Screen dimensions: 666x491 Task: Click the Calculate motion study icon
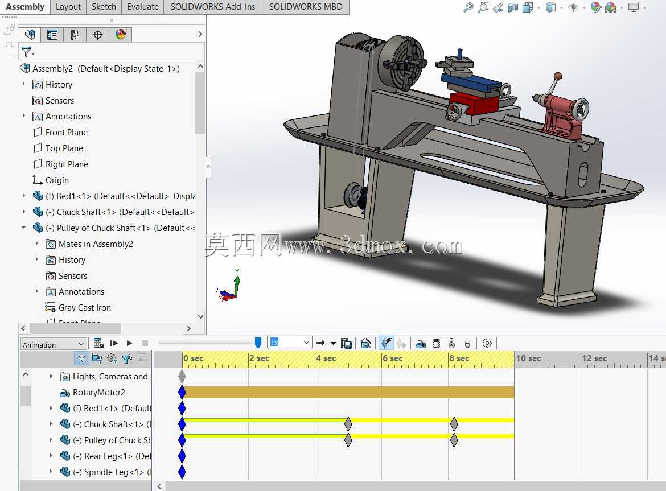click(x=98, y=343)
